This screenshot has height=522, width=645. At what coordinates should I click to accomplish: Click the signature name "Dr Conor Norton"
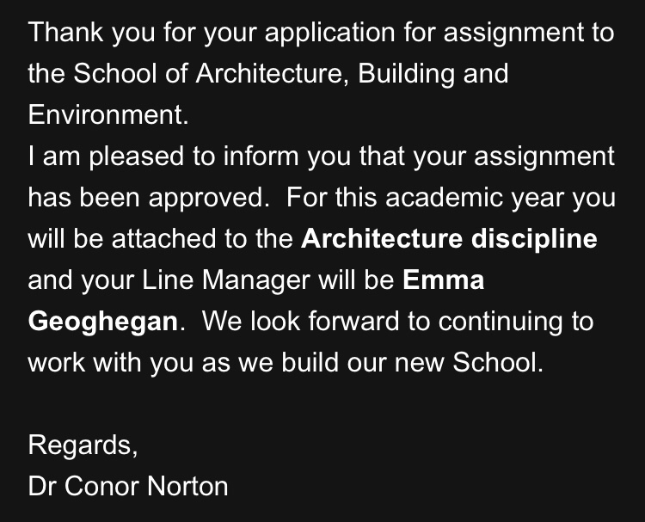[128, 487]
